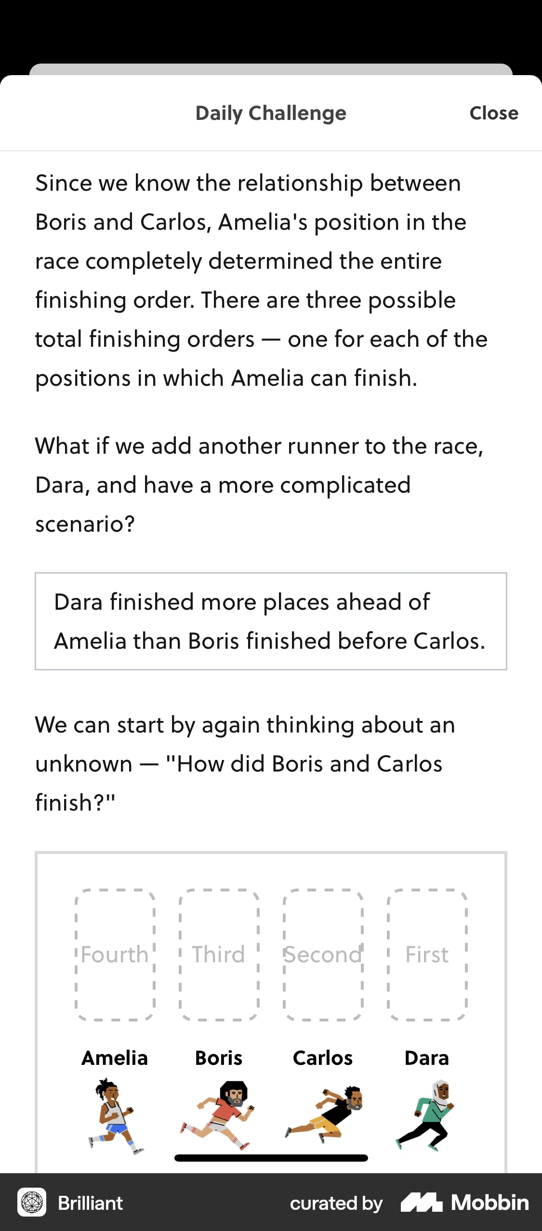Click the Daily Challenge header title
Image resolution: width=542 pixels, height=1231 pixels.
[x=271, y=113]
